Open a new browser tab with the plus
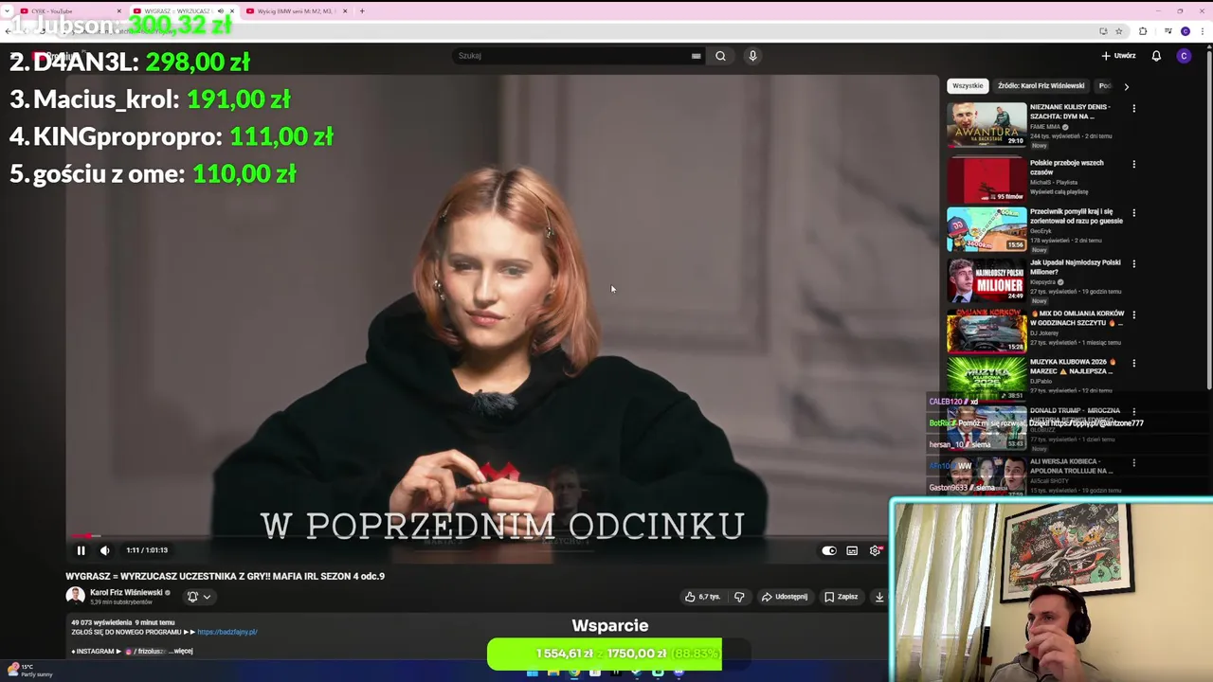 coord(362,11)
